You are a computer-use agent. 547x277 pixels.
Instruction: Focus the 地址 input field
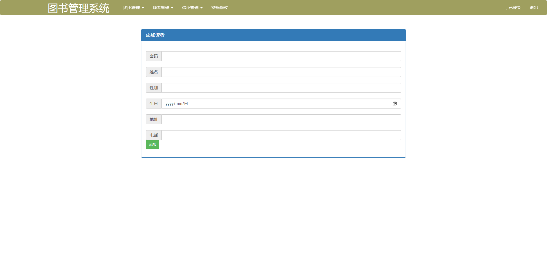pos(281,119)
